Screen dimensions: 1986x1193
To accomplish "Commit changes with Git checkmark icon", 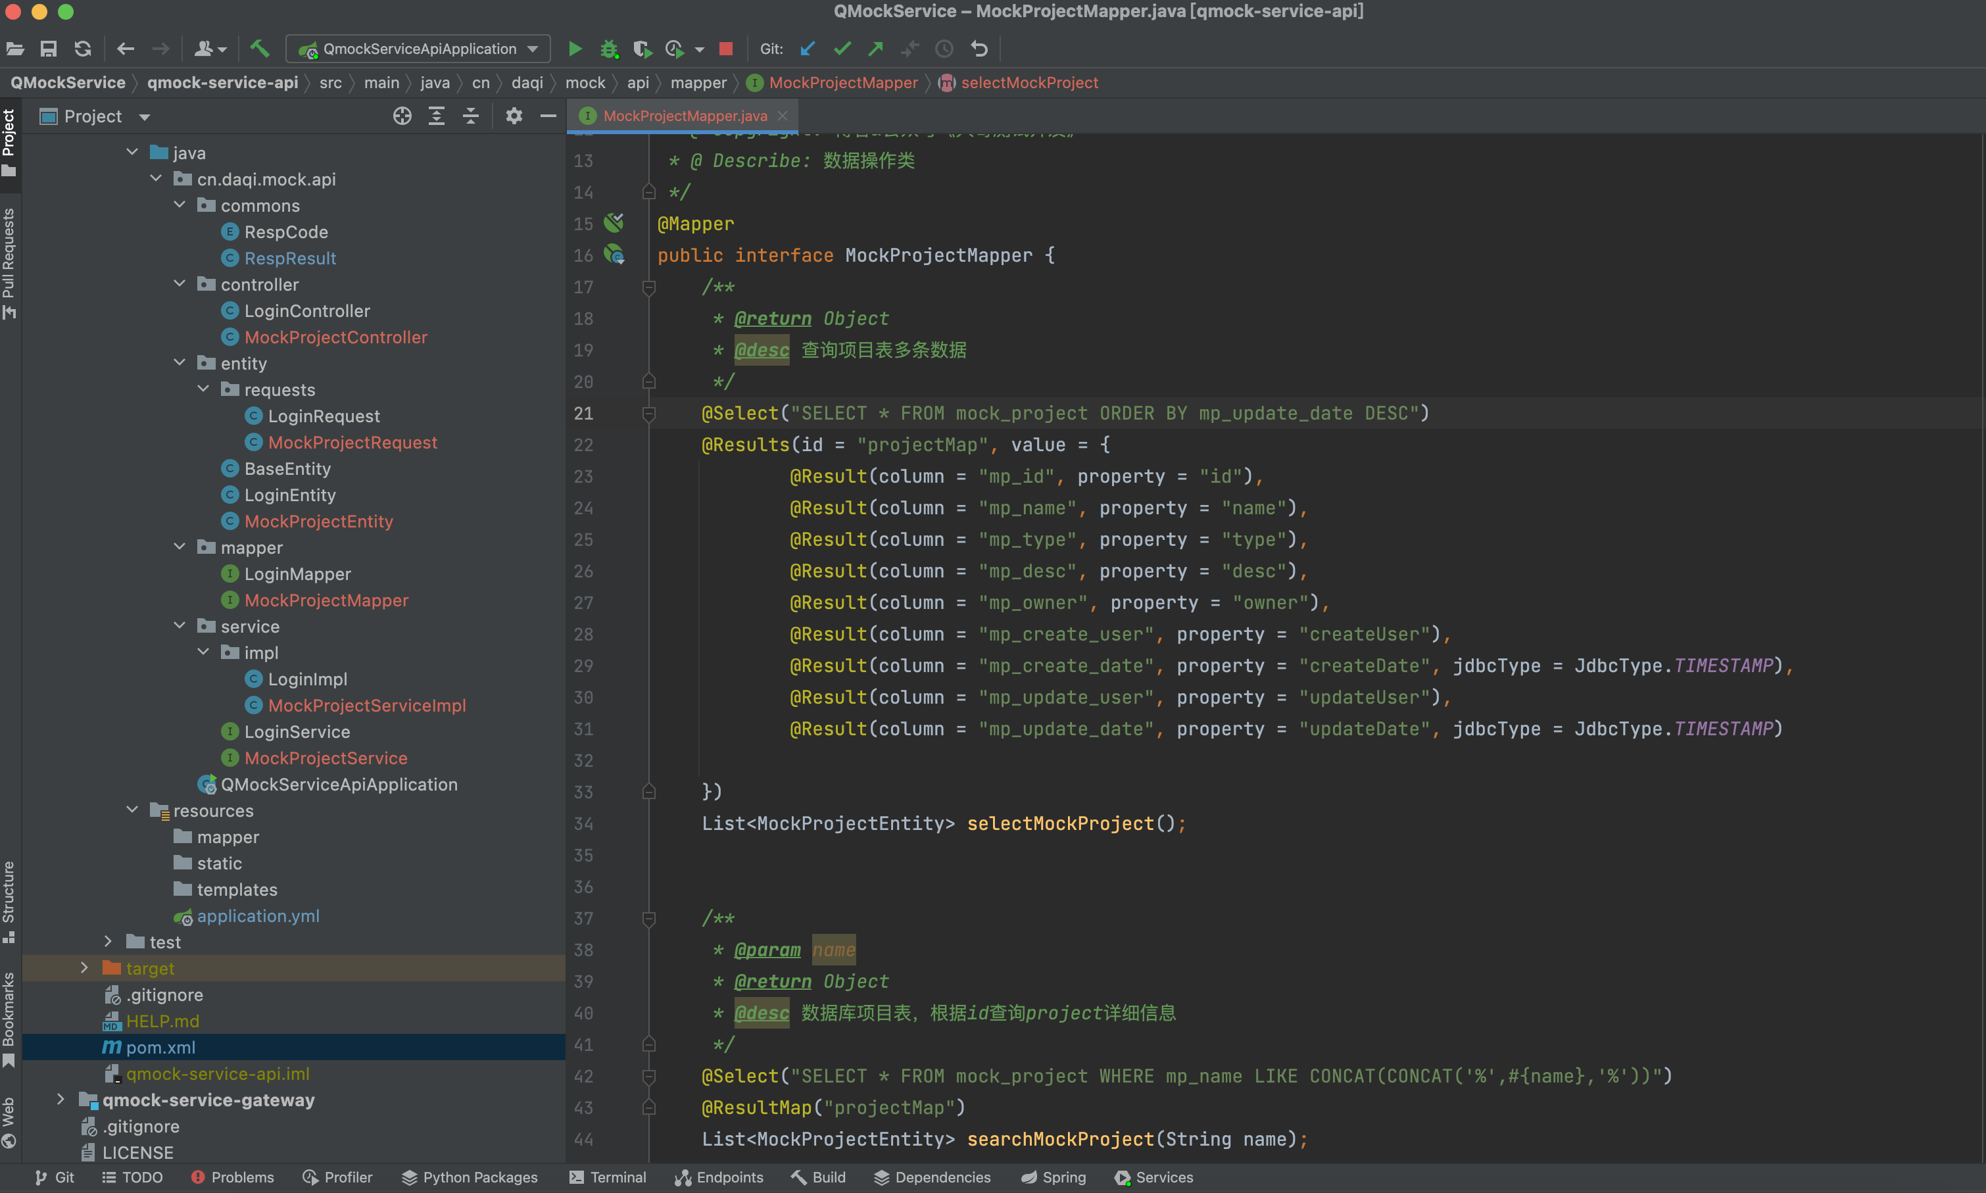I will click(842, 49).
